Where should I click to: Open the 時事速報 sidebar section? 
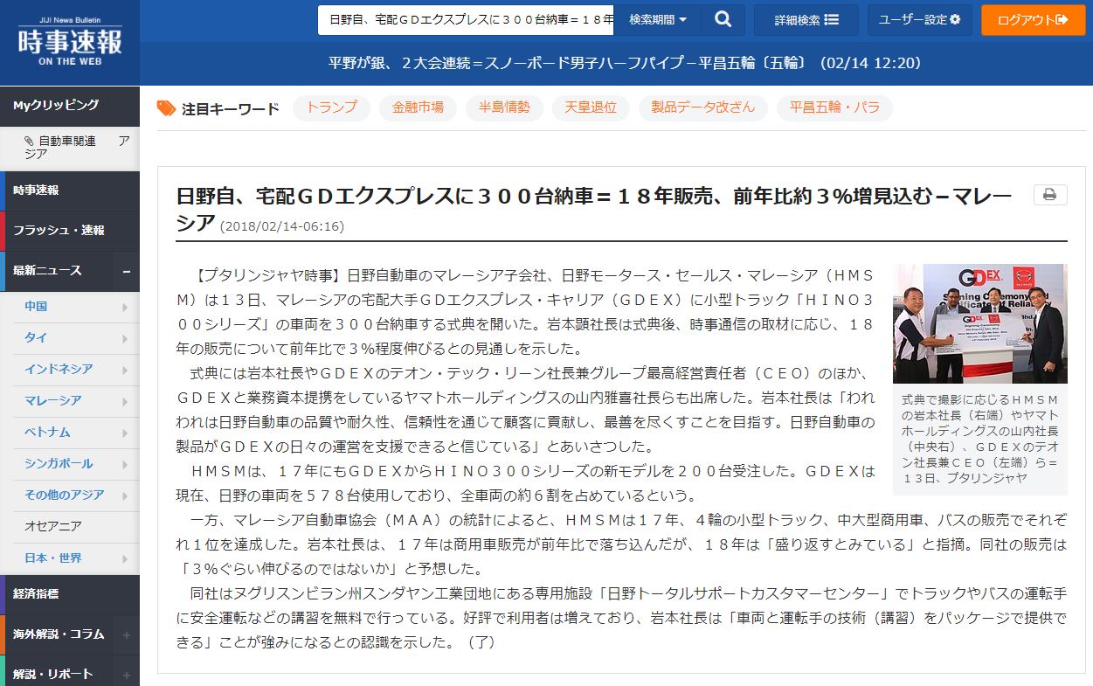70,191
